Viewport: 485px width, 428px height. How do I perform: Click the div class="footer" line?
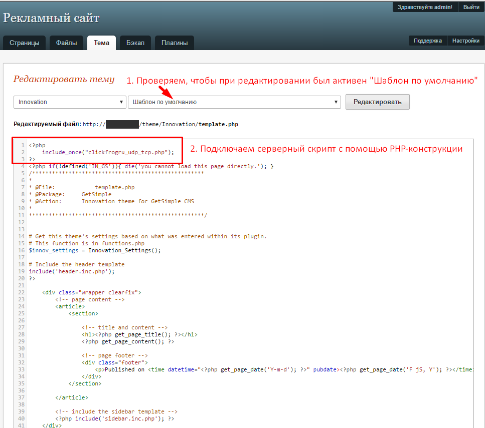[x=115, y=362]
